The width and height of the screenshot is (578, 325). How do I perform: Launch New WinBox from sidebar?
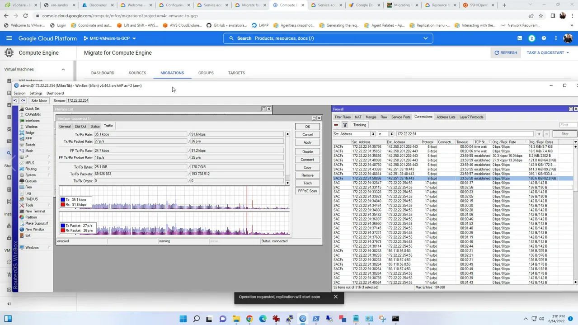pos(34,229)
